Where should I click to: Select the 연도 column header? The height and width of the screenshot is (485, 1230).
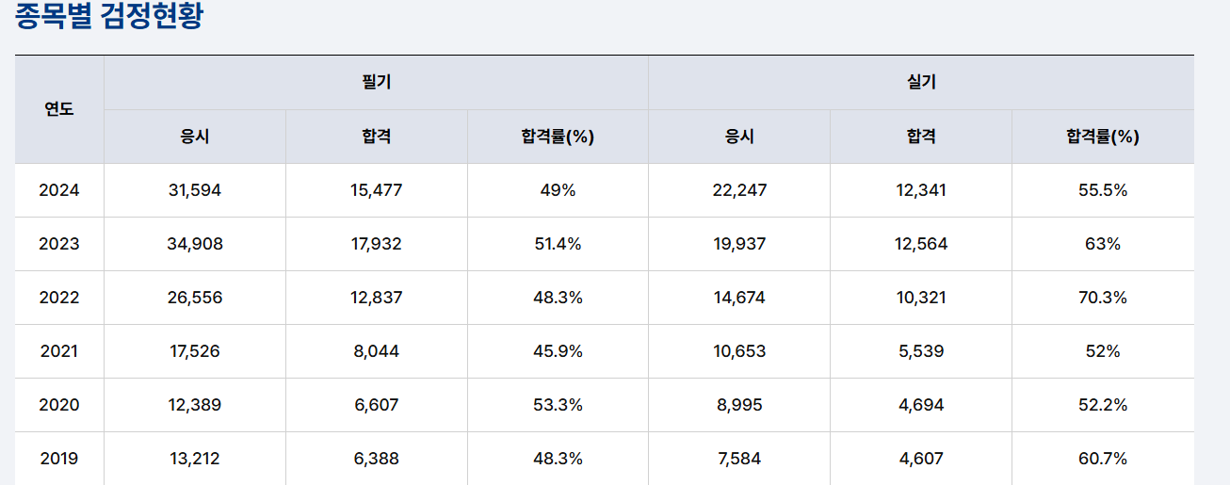(59, 109)
